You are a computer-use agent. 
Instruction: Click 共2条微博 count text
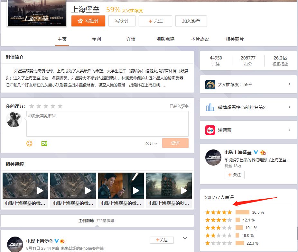pyautogui.click(x=105, y=221)
